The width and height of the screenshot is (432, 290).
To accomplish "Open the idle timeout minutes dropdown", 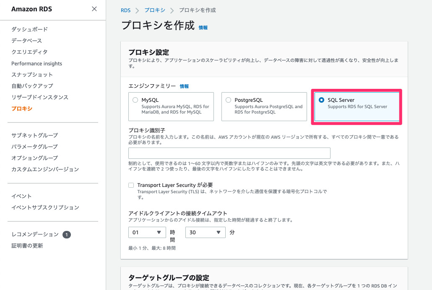I will coord(205,232).
